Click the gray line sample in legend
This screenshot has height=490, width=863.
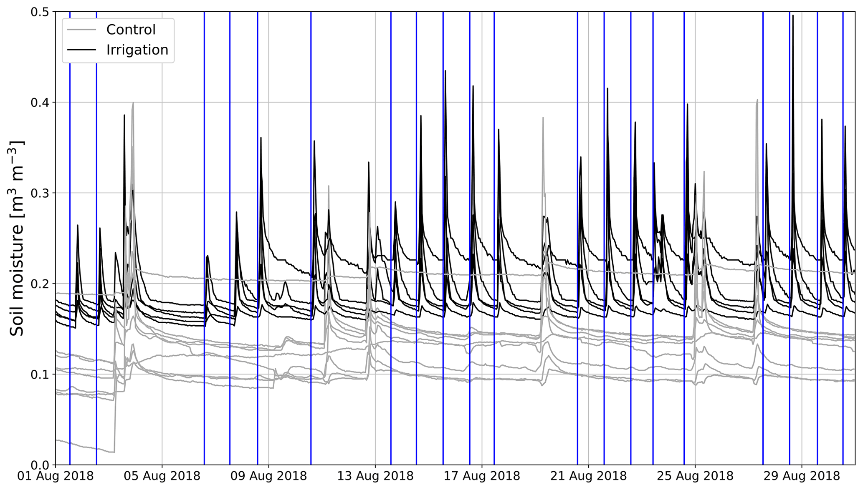(81, 30)
